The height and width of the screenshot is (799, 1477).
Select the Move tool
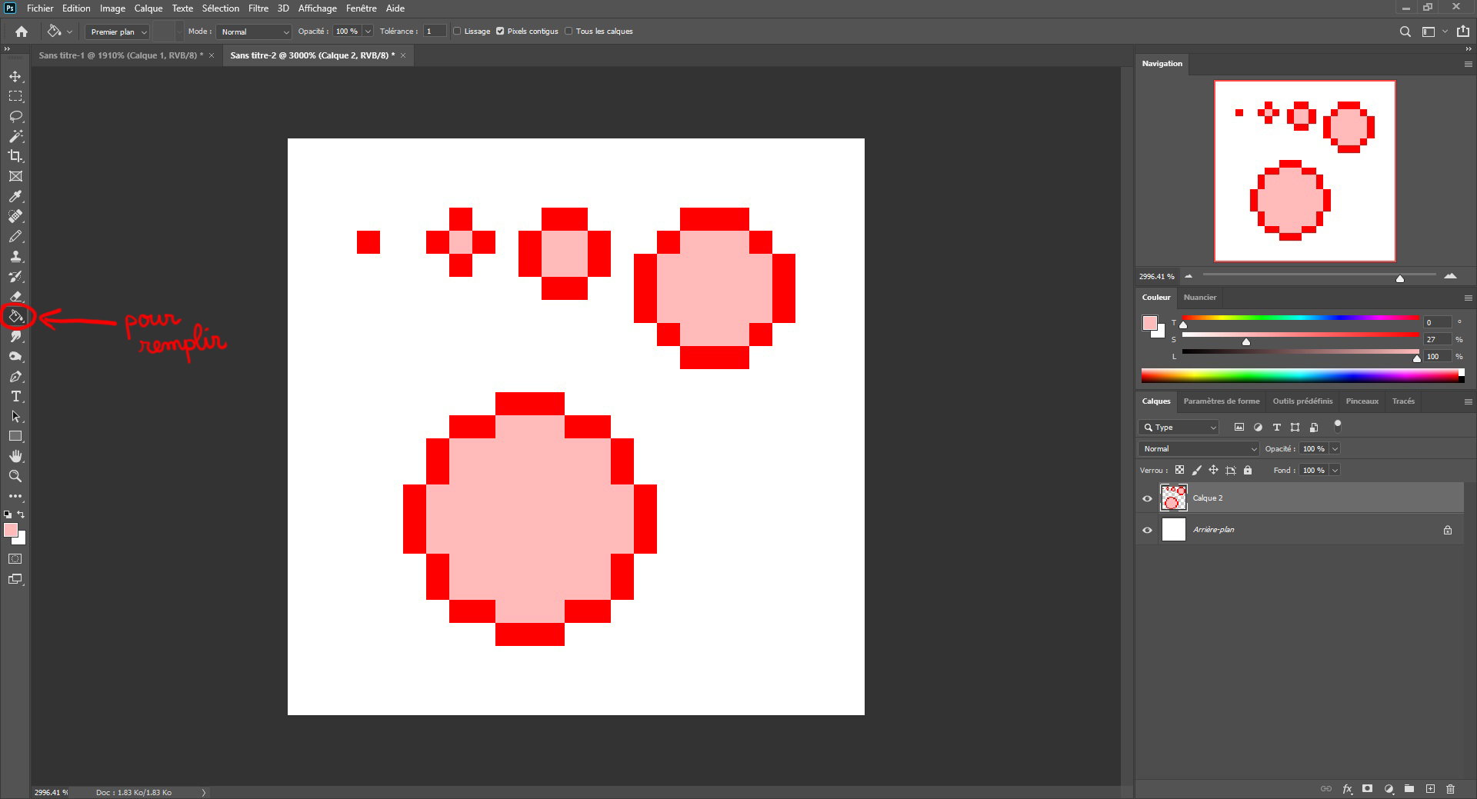click(x=15, y=77)
